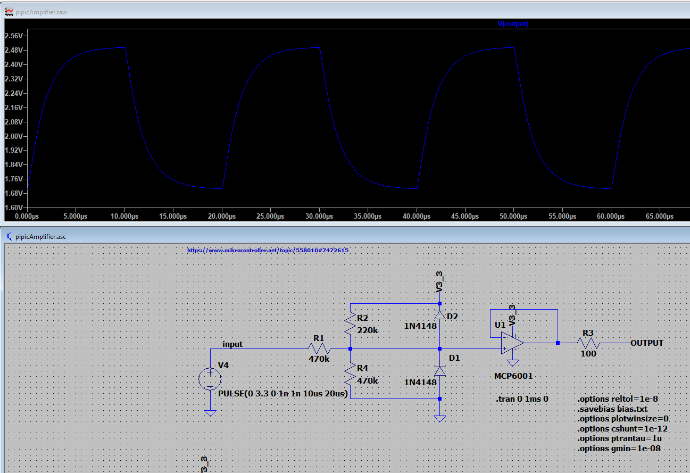The height and width of the screenshot is (473, 690).
Task: Click the waveform viewer icon on pipicAmplifier.raw
Action: coord(9,11)
